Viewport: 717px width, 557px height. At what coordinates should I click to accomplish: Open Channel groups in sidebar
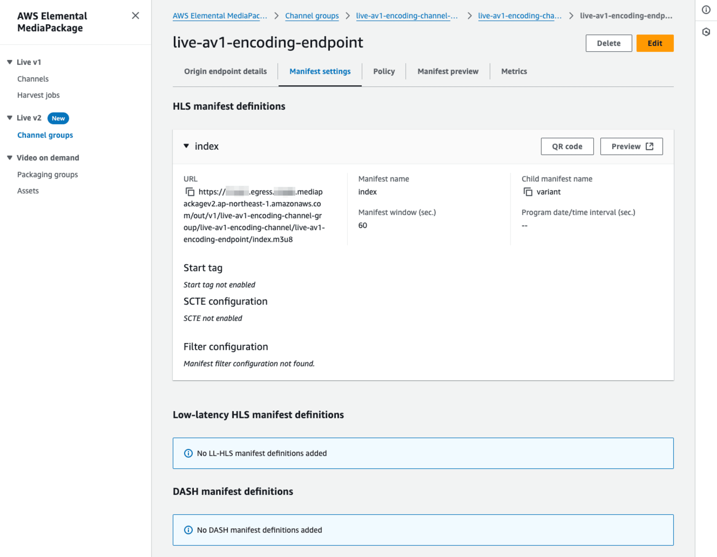tap(45, 135)
